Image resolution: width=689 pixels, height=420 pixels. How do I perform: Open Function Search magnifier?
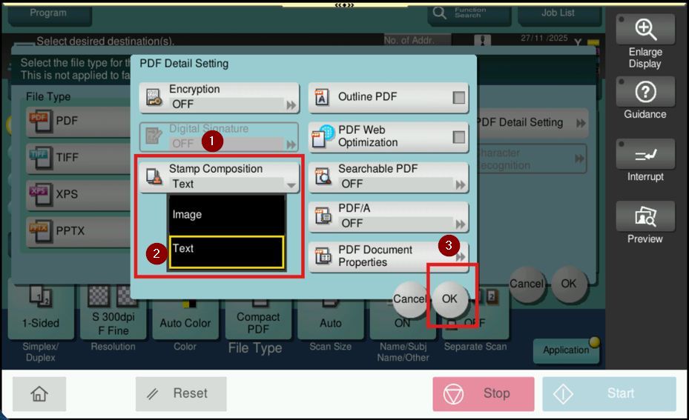coord(440,13)
